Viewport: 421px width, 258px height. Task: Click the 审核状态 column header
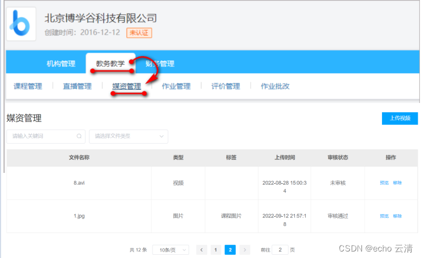coord(338,158)
